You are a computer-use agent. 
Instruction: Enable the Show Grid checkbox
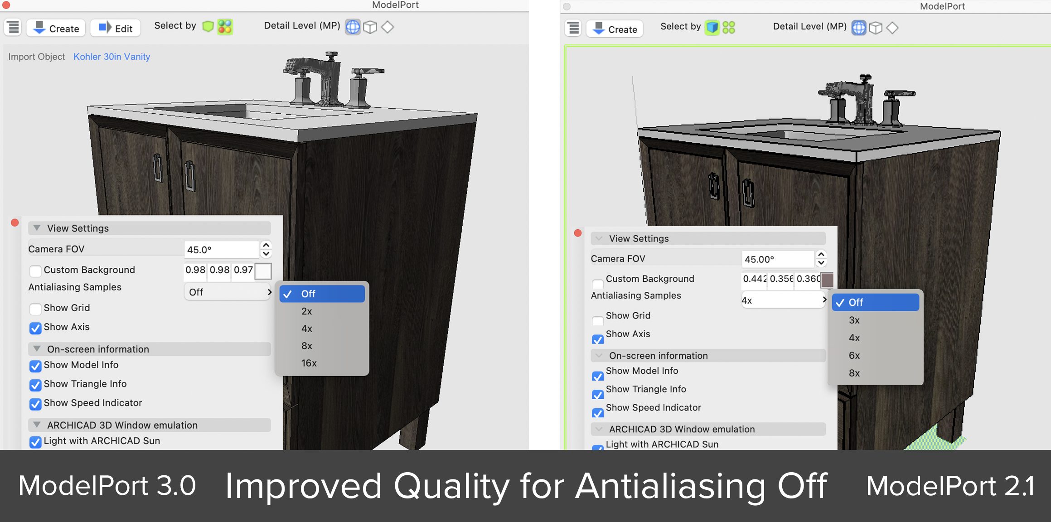pos(35,309)
